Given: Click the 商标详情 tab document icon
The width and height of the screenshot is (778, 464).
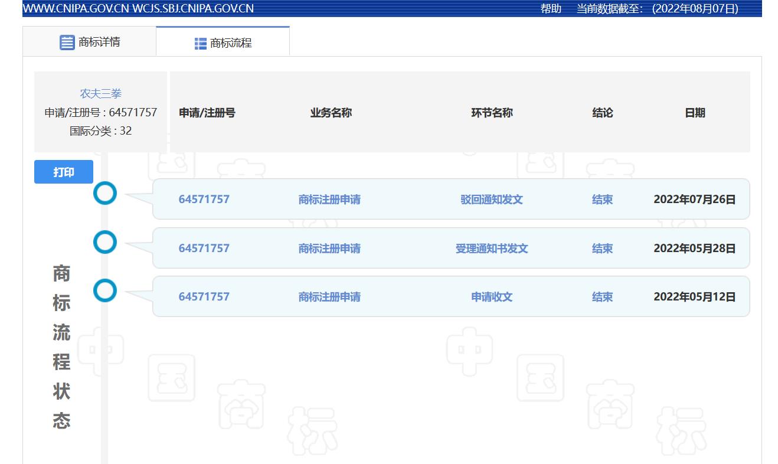Looking at the screenshot, I should [67, 43].
